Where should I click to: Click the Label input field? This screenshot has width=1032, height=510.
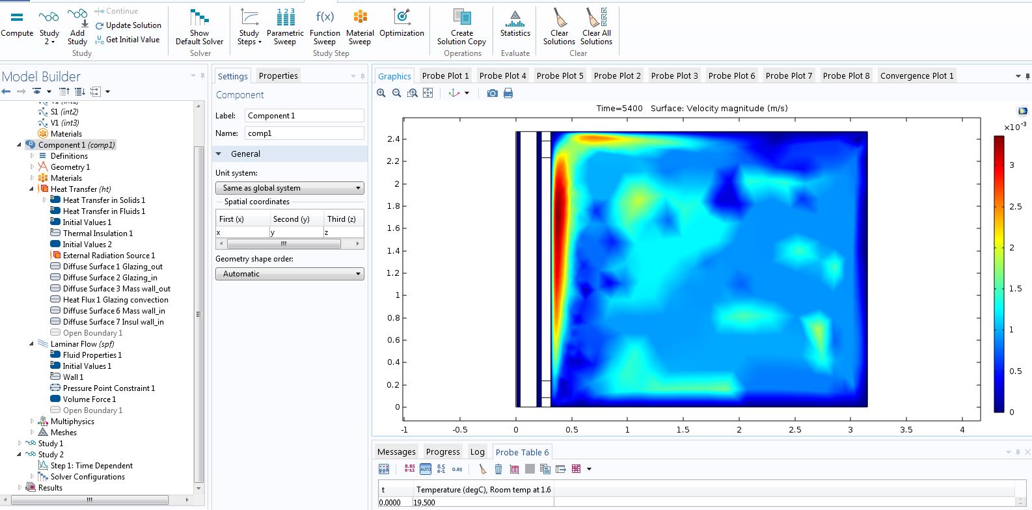click(x=305, y=116)
